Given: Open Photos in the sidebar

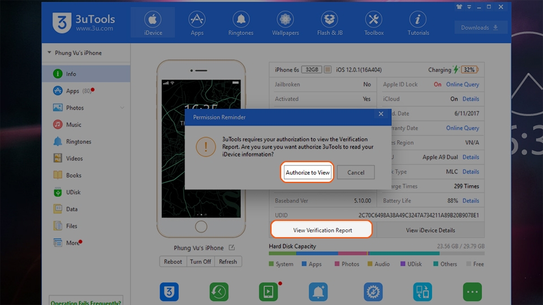Looking at the screenshot, I should tap(86, 107).
